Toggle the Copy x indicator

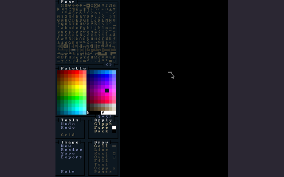point(114,168)
